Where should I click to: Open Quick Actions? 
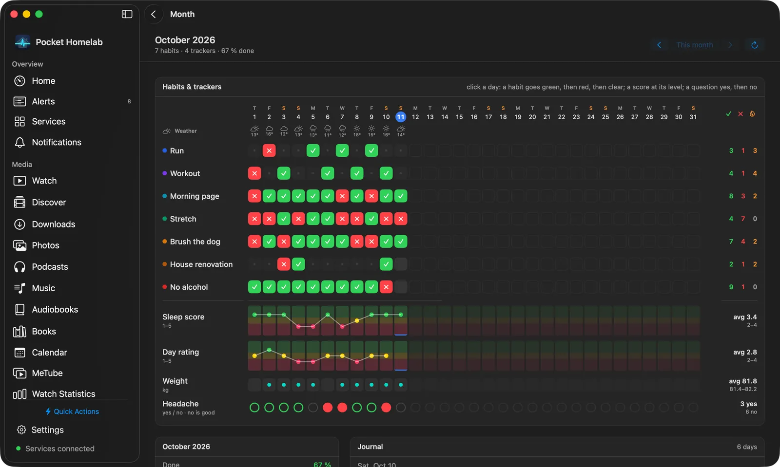pos(72,411)
